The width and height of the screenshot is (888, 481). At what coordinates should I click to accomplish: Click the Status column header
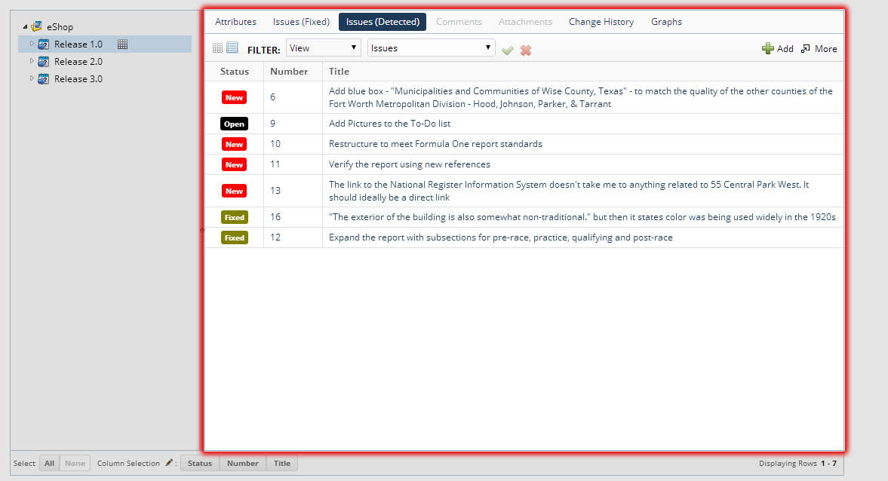[235, 72]
